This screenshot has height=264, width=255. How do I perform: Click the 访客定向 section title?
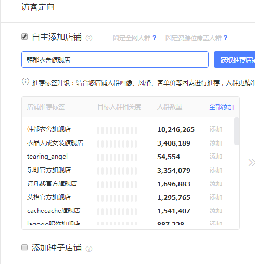[38, 7]
